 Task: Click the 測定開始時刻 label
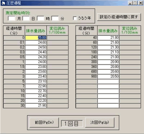pos(18,13)
